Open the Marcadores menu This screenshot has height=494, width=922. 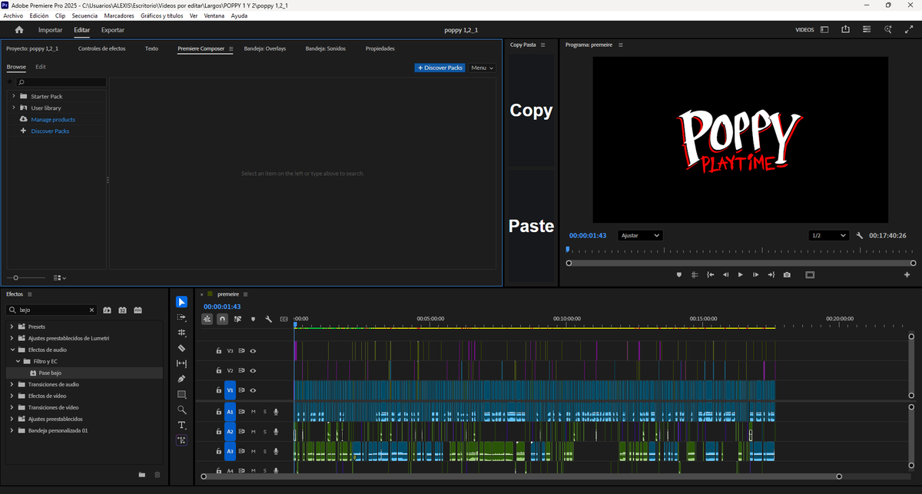tap(119, 15)
